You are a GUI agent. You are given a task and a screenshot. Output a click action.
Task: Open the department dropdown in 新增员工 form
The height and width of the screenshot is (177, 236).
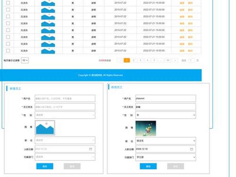(65, 157)
